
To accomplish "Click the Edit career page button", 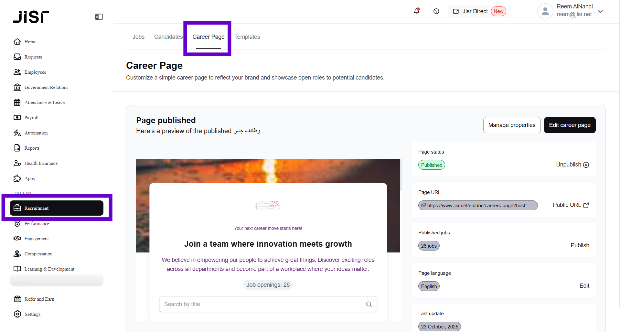I will pyautogui.click(x=570, y=125).
